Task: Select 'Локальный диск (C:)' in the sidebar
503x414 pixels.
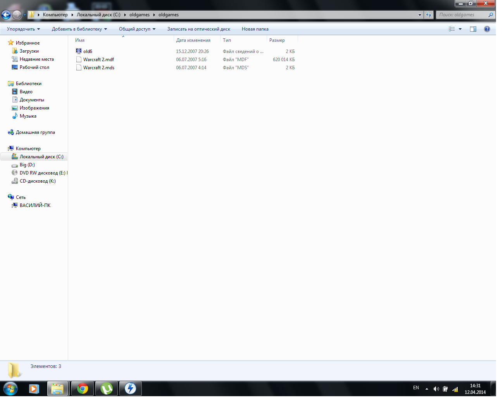Action: 34,157
